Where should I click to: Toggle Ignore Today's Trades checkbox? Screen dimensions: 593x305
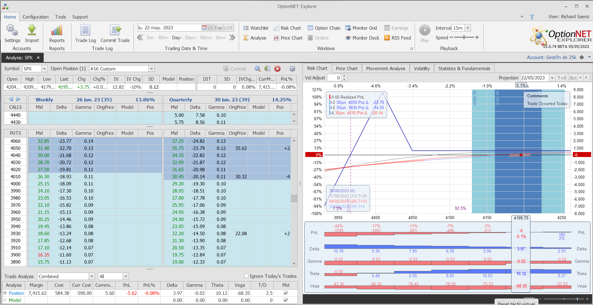(x=246, y=276)
